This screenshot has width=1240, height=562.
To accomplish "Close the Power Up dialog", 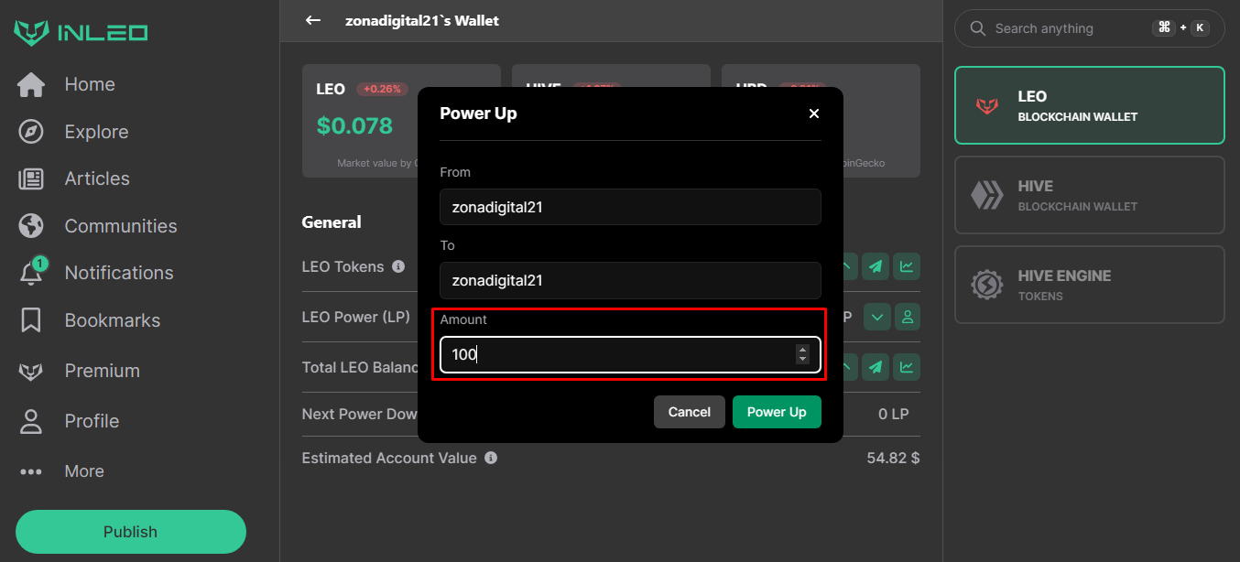I will click(814, 113).
